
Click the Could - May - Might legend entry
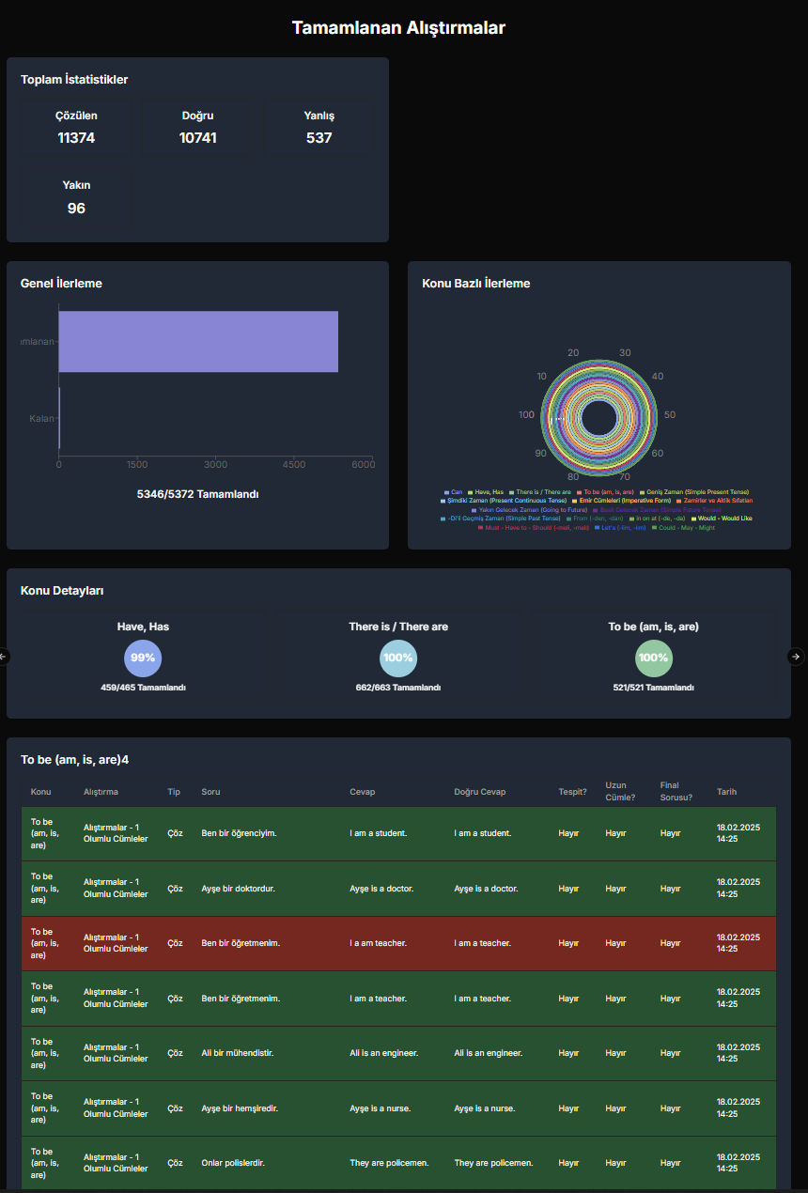tap(683, 528)
